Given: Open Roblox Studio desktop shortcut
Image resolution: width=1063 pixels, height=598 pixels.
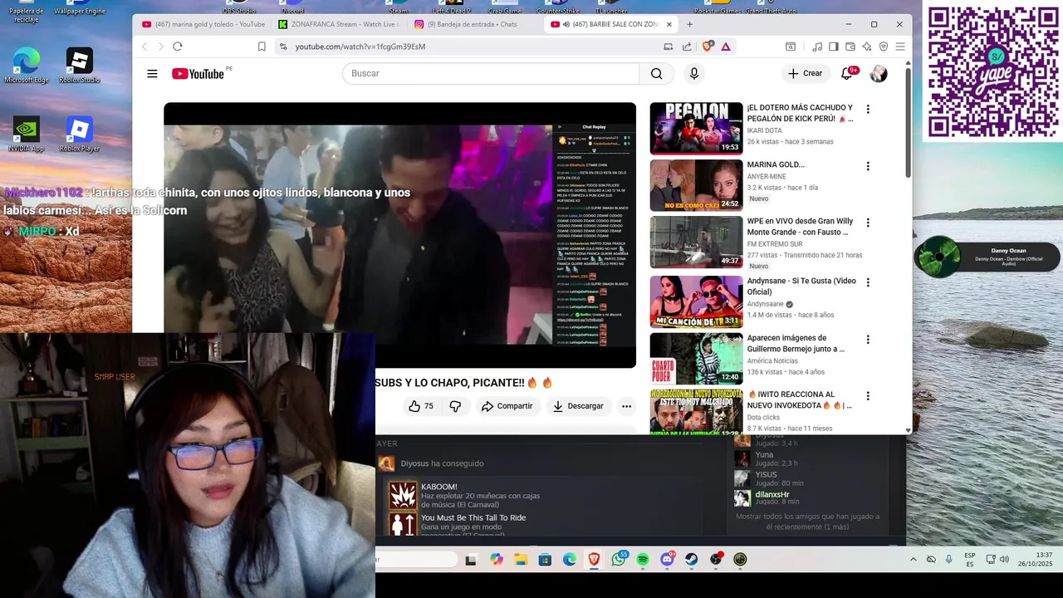Looking at the screenshot, I should [80, 66].
